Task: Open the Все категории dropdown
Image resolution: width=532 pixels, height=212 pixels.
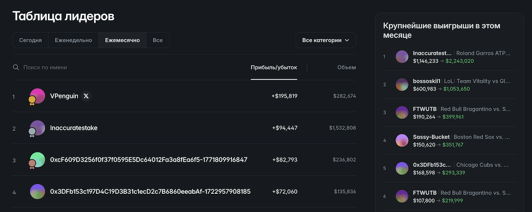Action: click(326, 40)
